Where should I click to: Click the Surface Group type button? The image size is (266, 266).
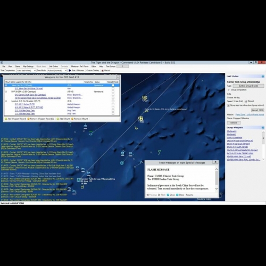click(x=248, y=86)
